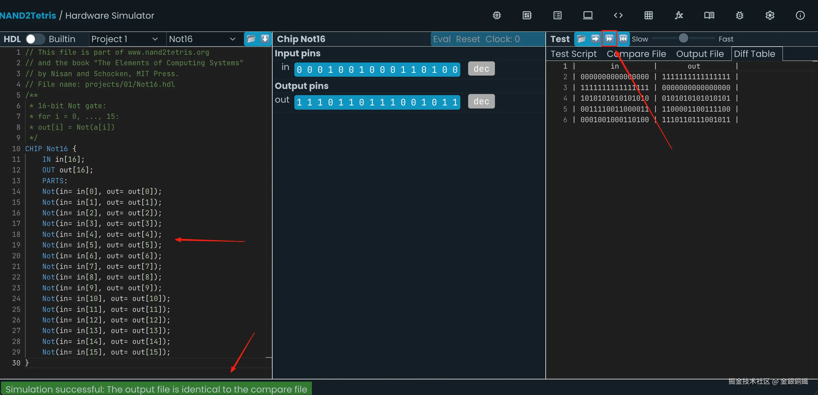Click the Eval button
The image size is (818, 395).
pos(442,39)
